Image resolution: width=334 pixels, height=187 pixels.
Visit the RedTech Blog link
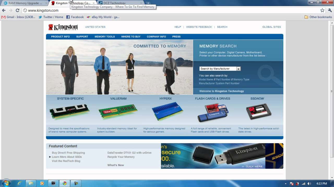(x=66, y=161)
